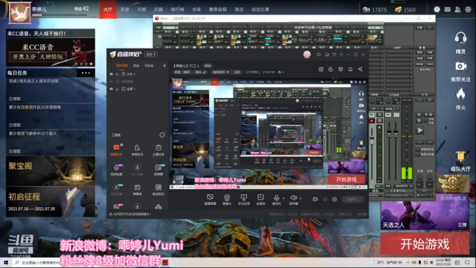Viewport: 476px width, 268px height.
Task: Expand the arrow next to 扬声器
Action: coord(300,198)
